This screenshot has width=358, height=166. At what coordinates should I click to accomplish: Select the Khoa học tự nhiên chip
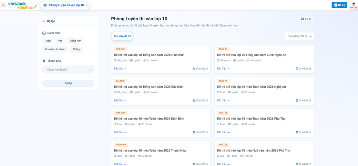55,49
